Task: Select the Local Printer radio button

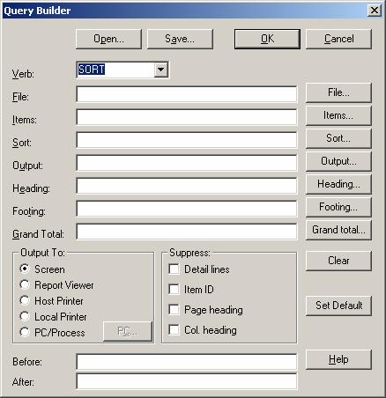Action: coord(25,316)
